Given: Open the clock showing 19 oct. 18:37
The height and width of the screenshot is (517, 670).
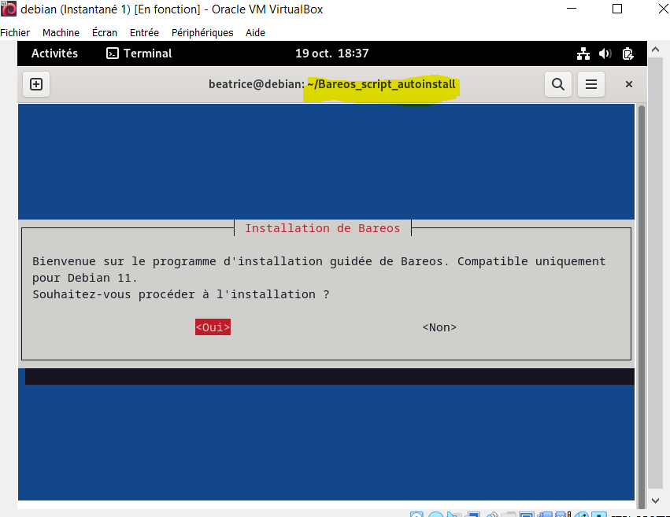Looking at the screenshot, I should tap(331, 54).
